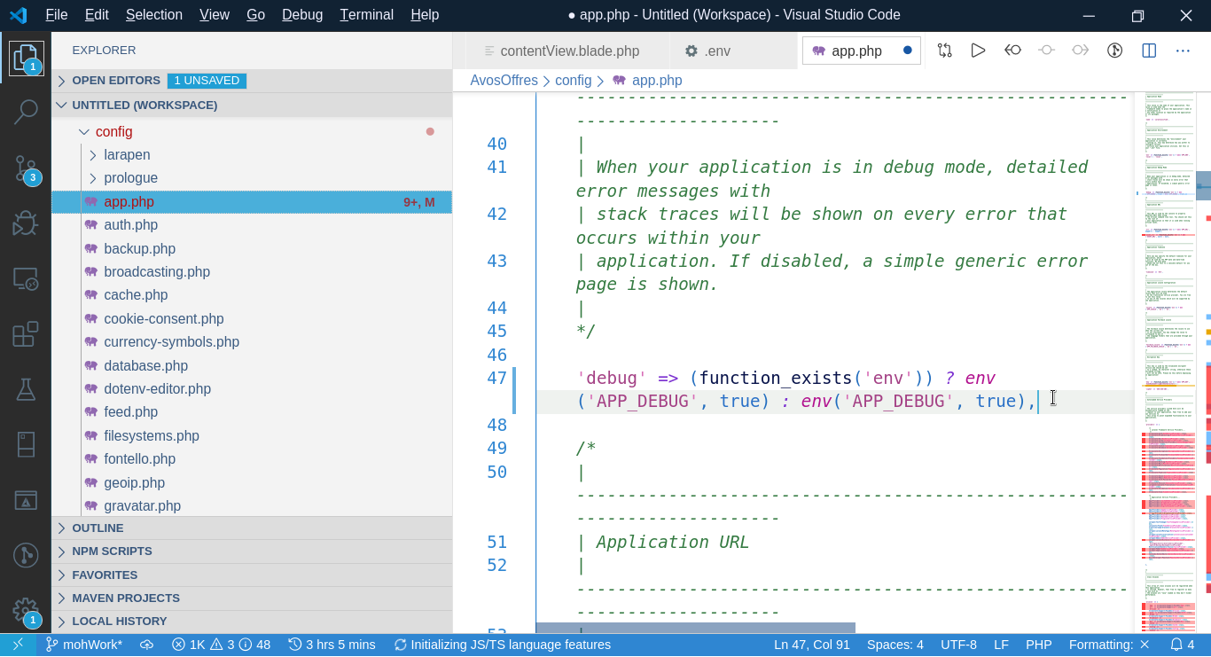1211x657 pixels.
Task: Expand the Local History section
Action: tap(252, 622)
